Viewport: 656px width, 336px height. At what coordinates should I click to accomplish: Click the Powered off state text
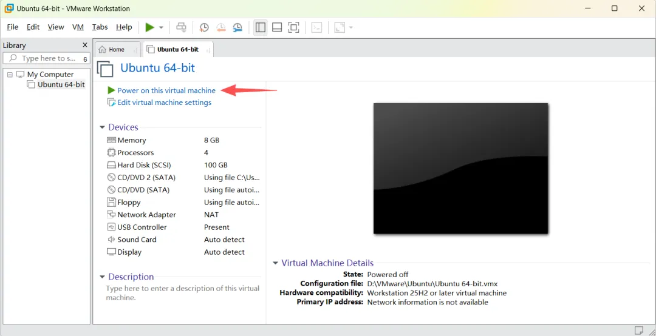(388, 275)
